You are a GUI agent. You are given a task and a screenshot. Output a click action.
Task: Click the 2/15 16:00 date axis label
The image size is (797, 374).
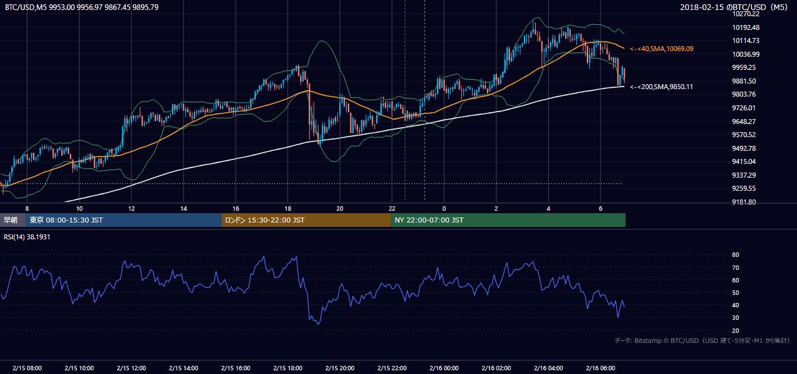tap(236, 368)
